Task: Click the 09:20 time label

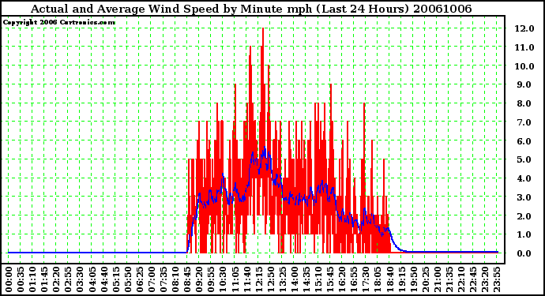Action: tap(199, 279)
